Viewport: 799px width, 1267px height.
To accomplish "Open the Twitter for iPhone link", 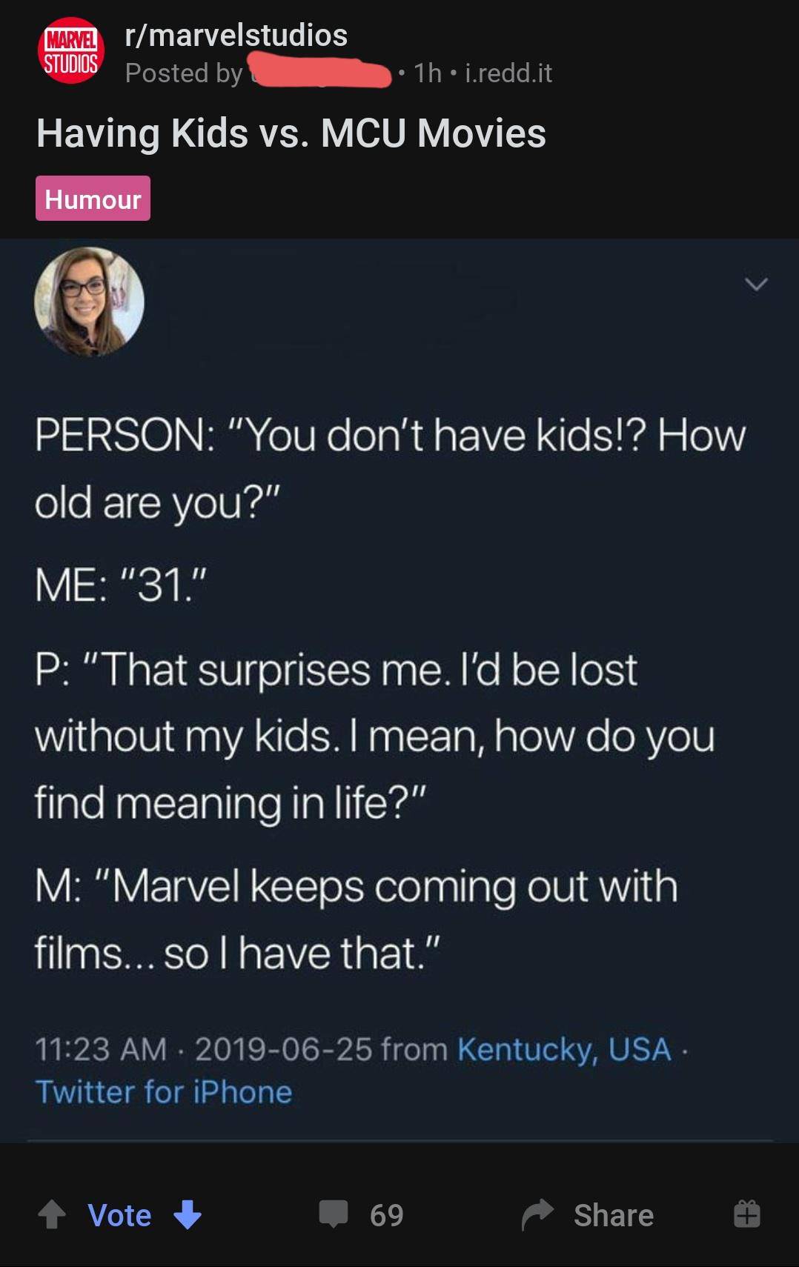I will tap(164, 1092).
